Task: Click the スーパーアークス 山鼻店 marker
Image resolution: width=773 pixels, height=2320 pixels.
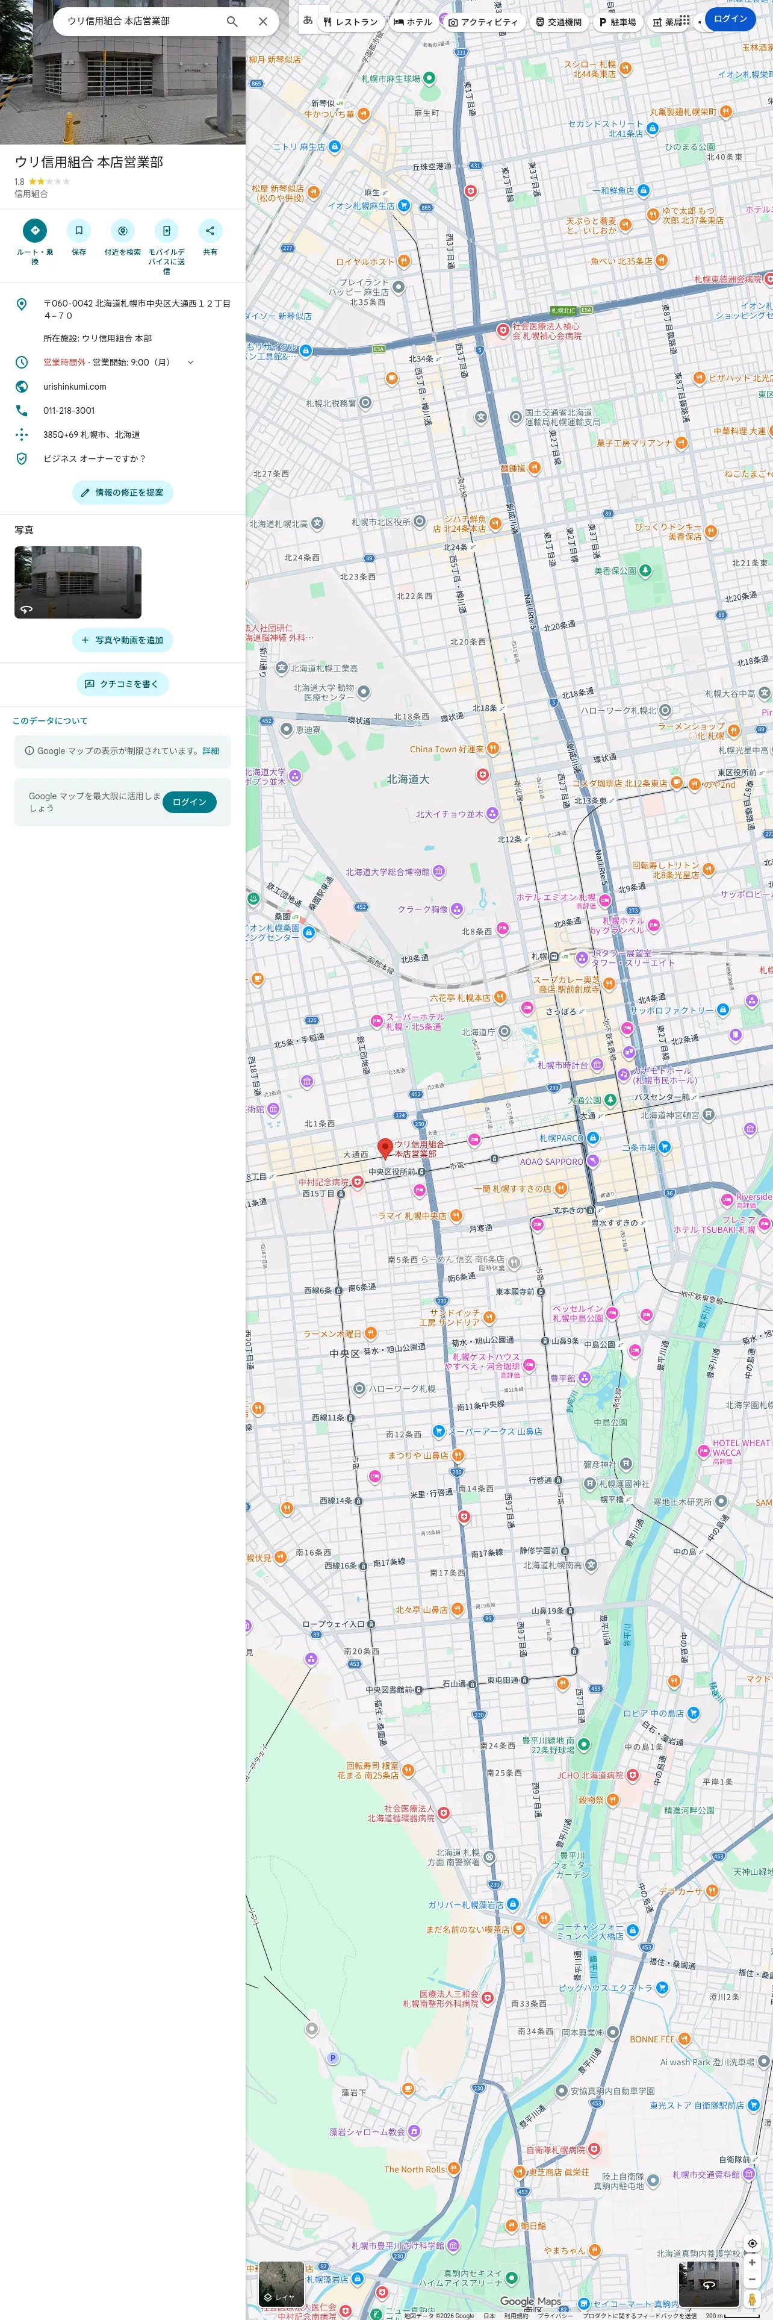Action: click(x=439, y=1431)
